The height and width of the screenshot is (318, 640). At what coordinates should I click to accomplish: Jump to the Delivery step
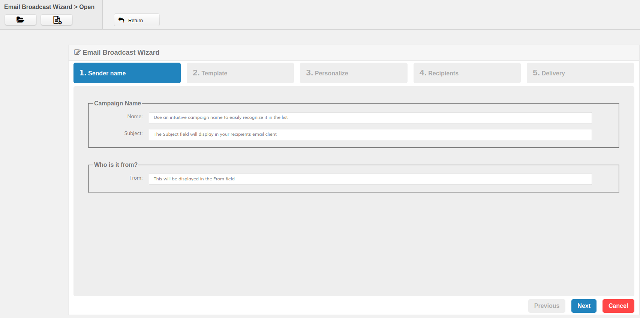tap(580, 73)
